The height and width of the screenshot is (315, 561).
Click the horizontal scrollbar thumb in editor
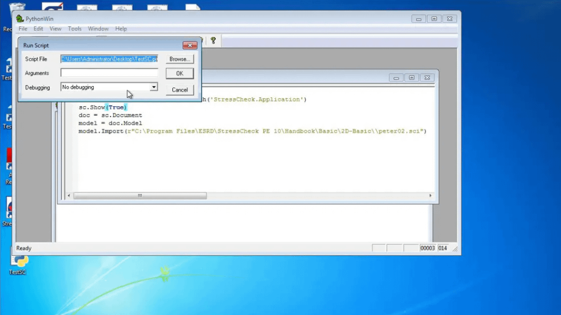(140, 196)
